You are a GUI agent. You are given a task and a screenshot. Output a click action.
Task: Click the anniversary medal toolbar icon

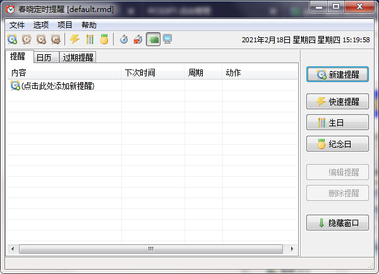104,39
